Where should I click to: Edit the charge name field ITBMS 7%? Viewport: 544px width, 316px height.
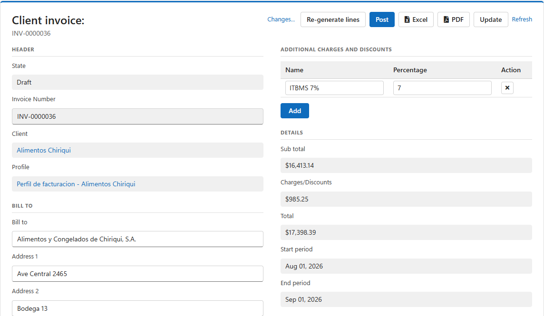[334, 88]
